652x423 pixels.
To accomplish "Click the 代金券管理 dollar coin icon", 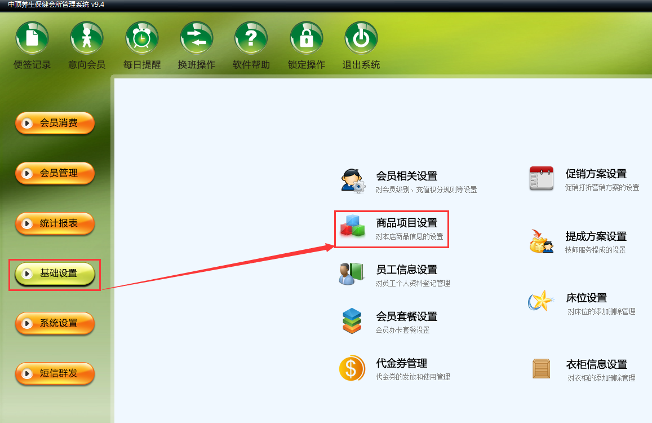I will 352,368.
